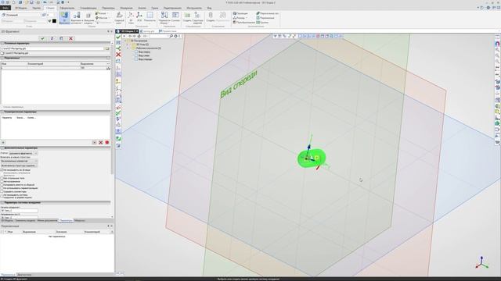The height and width of the screenshot is (281, 501).
Task: Click the green check on vertical viewport toolbar
Action: pos(118,37)
